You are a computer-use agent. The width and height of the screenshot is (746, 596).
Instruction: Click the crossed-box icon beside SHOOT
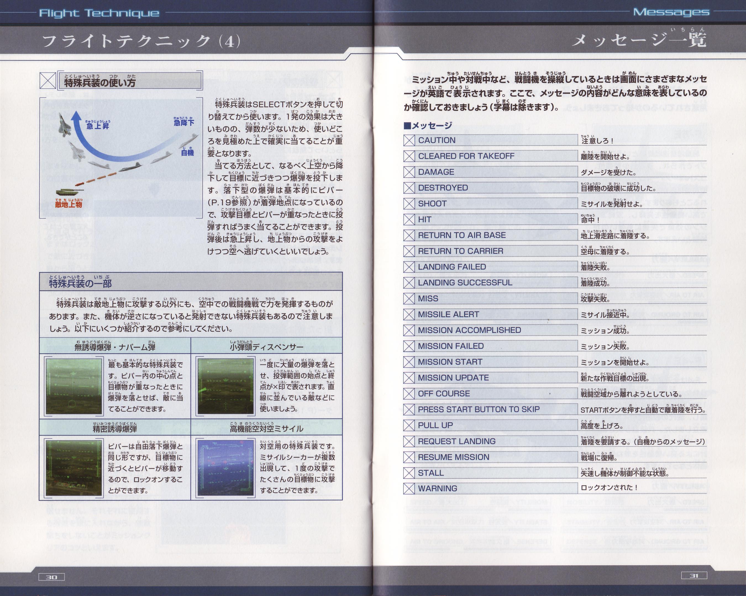(x=409, y=204)
